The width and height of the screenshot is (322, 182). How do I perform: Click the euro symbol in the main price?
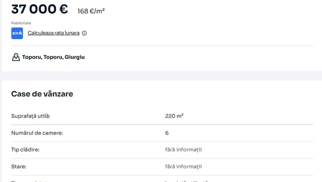coord(63,9)
